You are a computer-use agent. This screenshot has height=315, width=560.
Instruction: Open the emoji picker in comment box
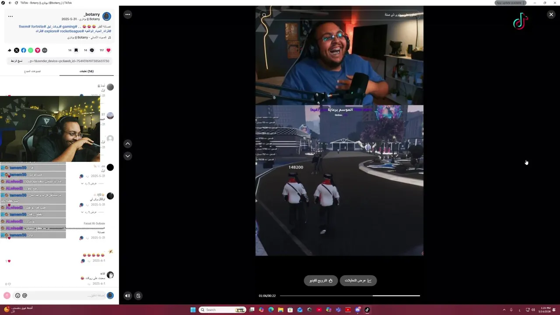click(x=17, y=296)
